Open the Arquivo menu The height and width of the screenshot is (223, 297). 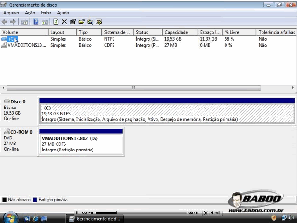pyautogui.click(x=11, y=13)
